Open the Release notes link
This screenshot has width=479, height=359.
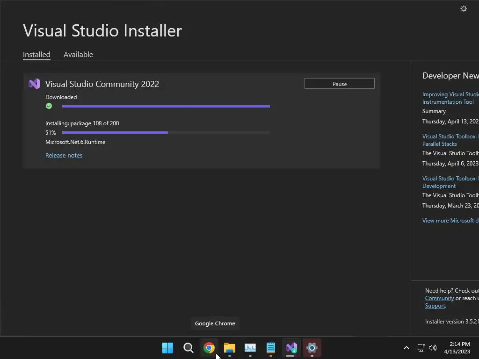click(x=64, y=155)
